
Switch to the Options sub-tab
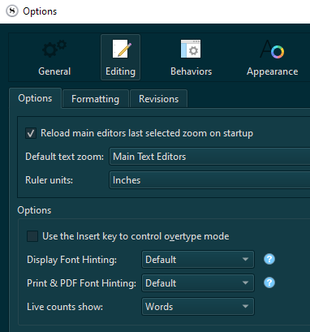[35, 98]
